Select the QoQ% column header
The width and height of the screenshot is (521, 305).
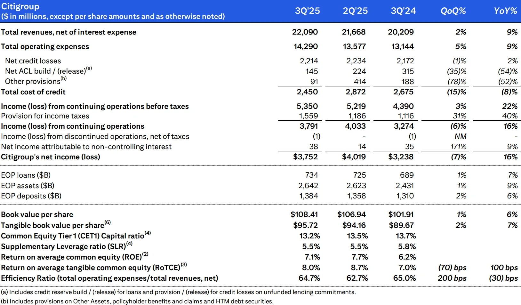coord(453,11)
